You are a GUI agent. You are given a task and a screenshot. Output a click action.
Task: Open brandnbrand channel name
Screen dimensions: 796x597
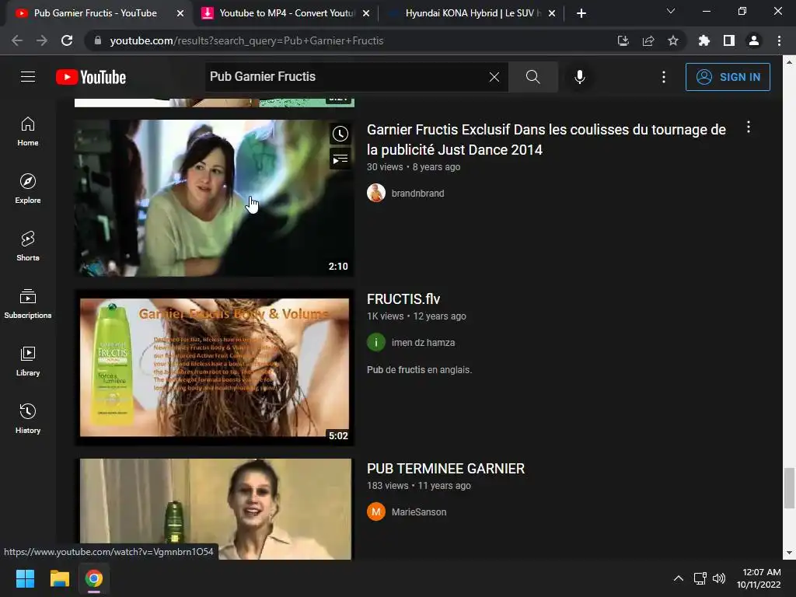417,194
